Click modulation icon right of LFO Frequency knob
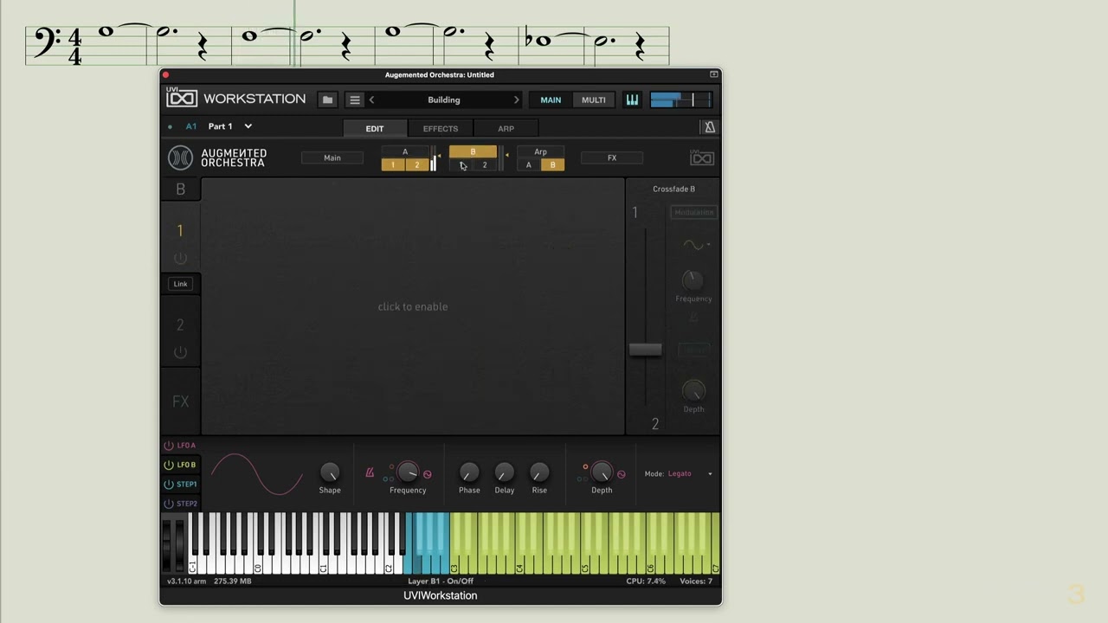This screenshot has height=623, width=1108. click(x=427, y=474)
